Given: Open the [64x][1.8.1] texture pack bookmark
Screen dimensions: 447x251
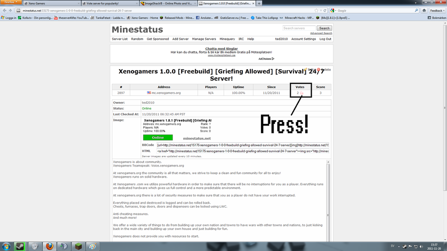Looking at the screenshot, I should (333, 18).
